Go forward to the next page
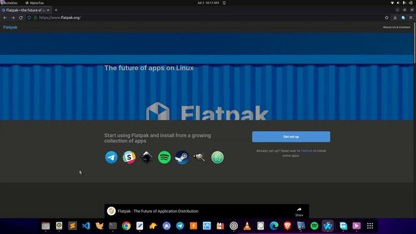 point(13,18)
